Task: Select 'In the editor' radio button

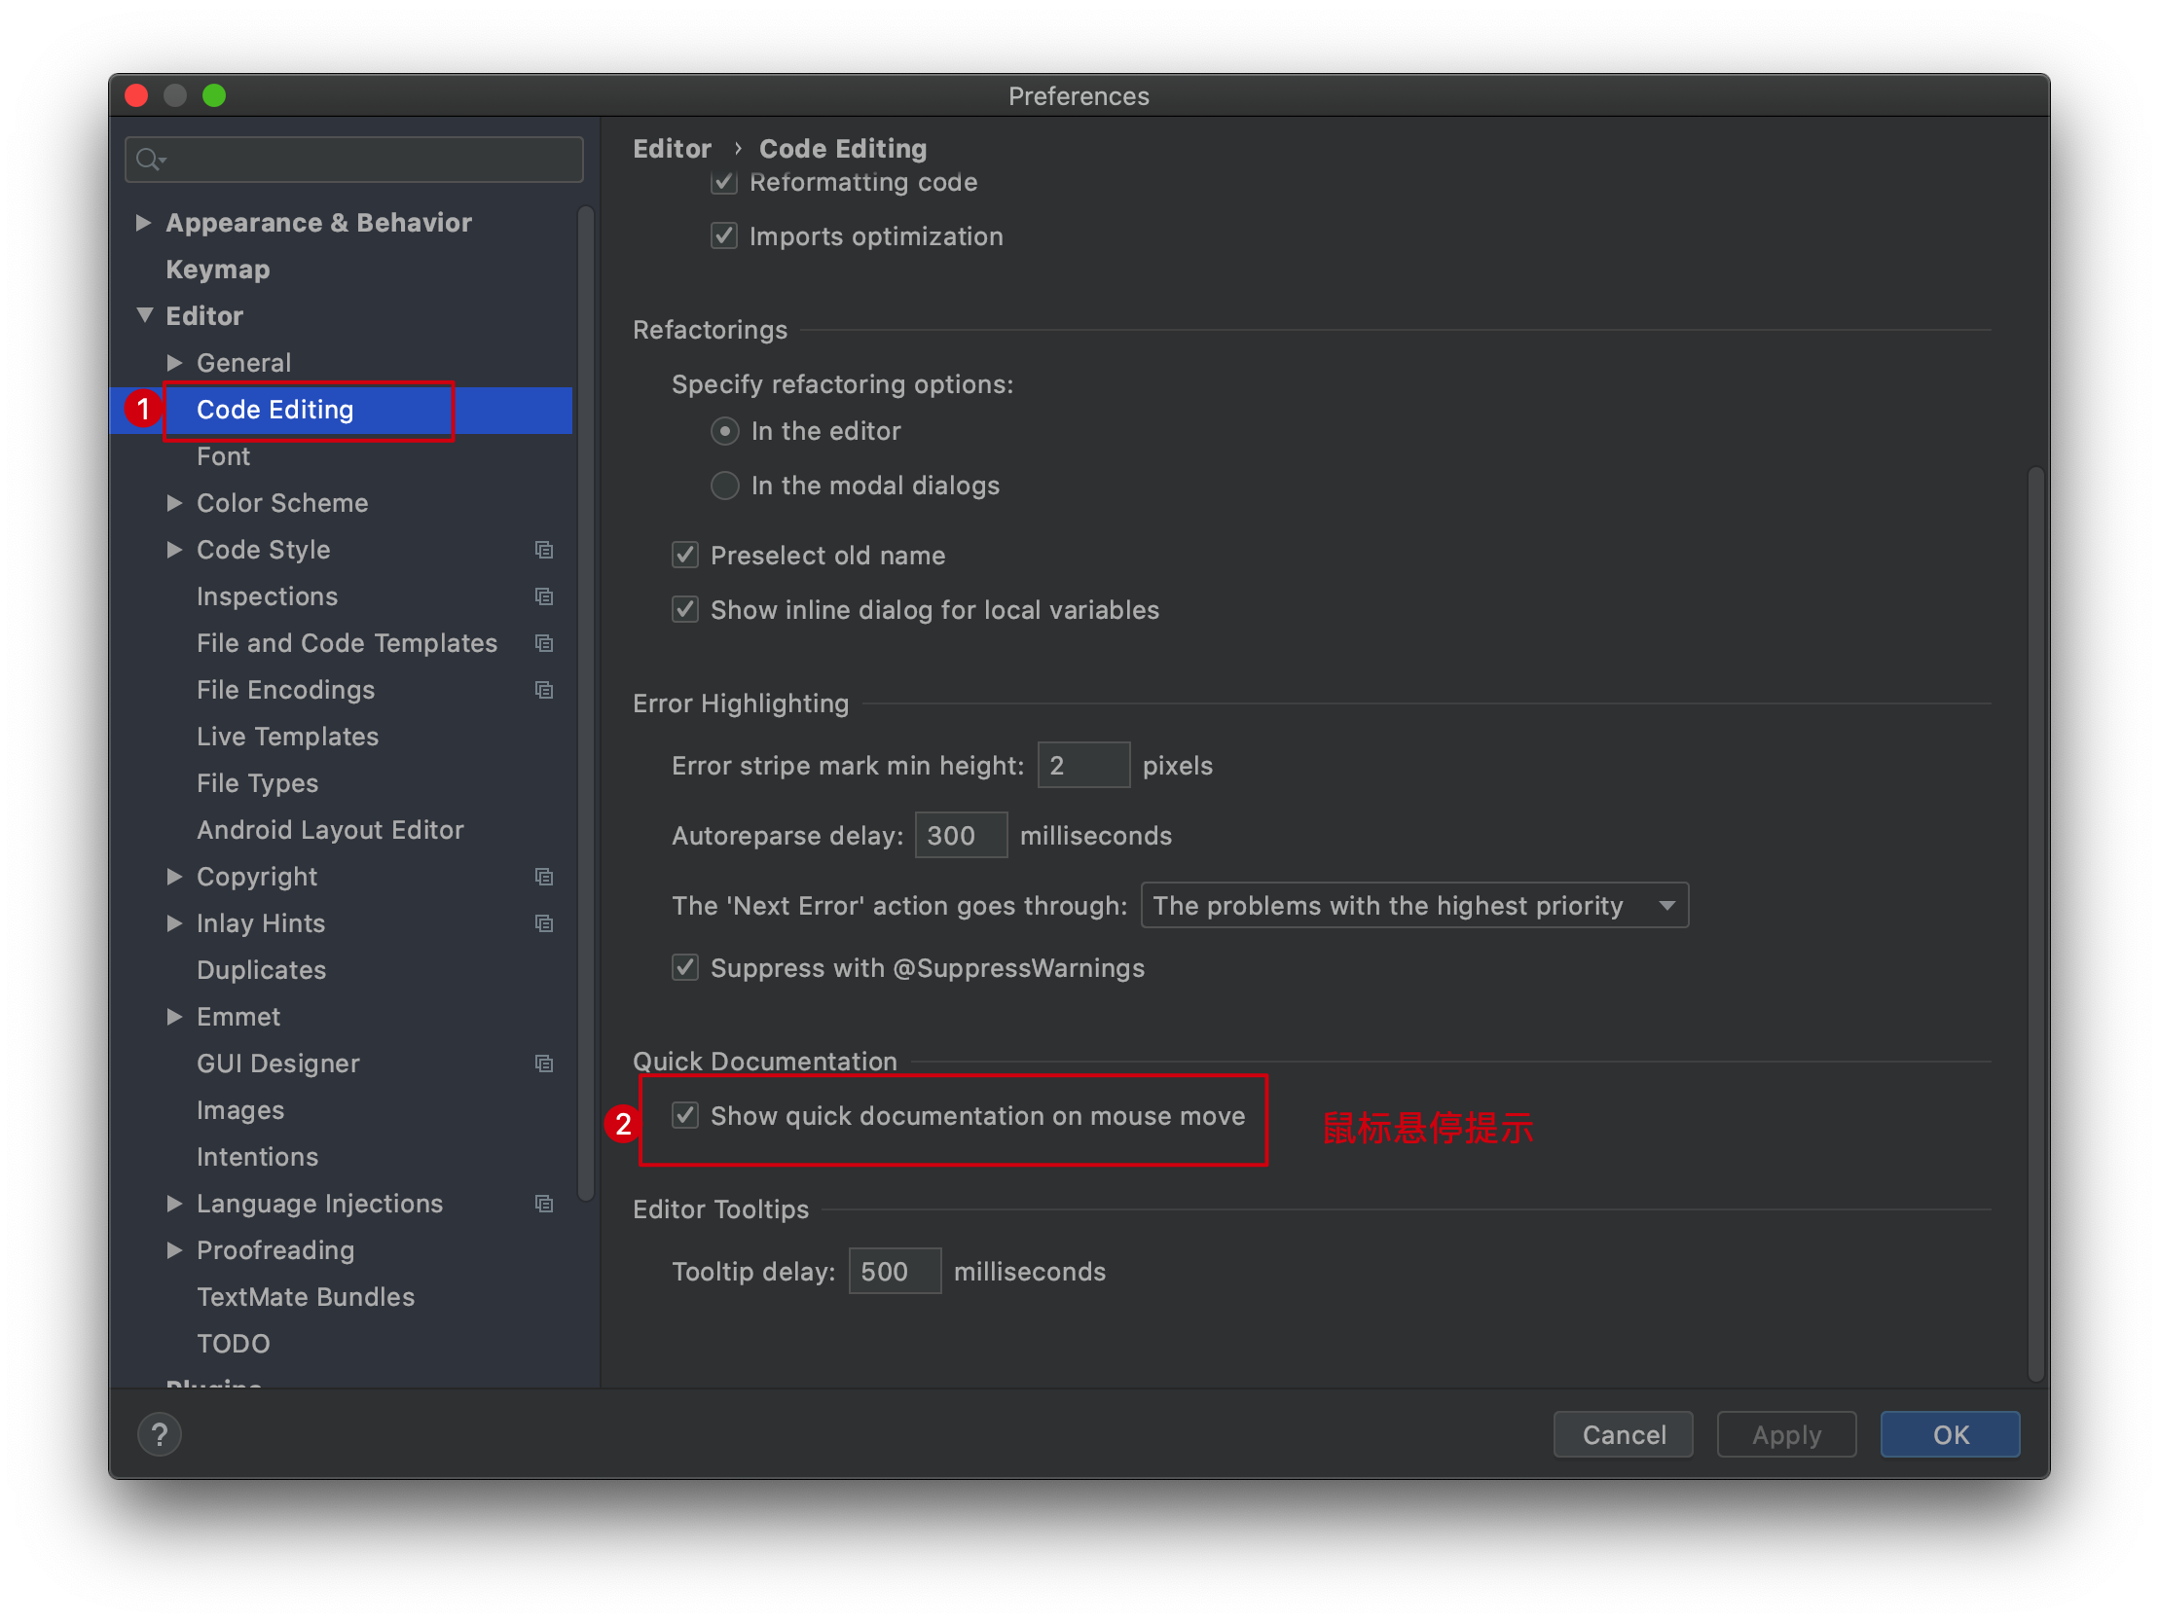Action: (x=724, y=431)
